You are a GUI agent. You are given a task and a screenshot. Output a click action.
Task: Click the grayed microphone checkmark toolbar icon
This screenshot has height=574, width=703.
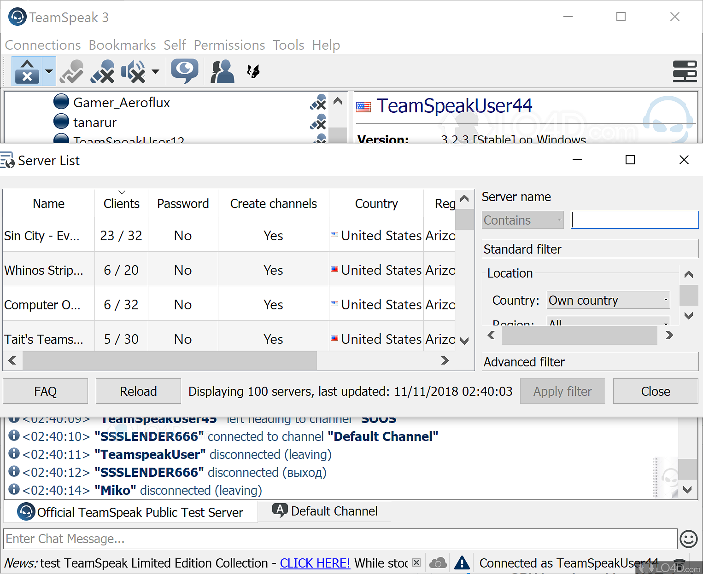(72, 72)
